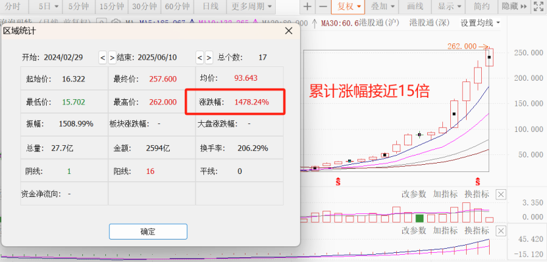Switch to 5分钟 period tab

click(79, 7)
